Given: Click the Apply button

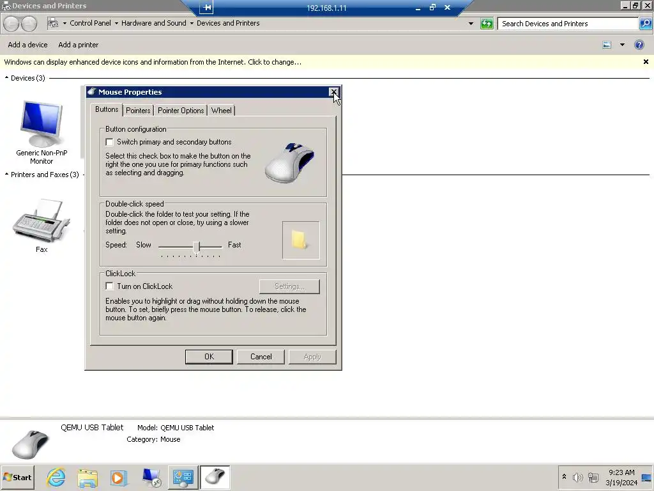Looking at the screenshot, I should 312,357.
